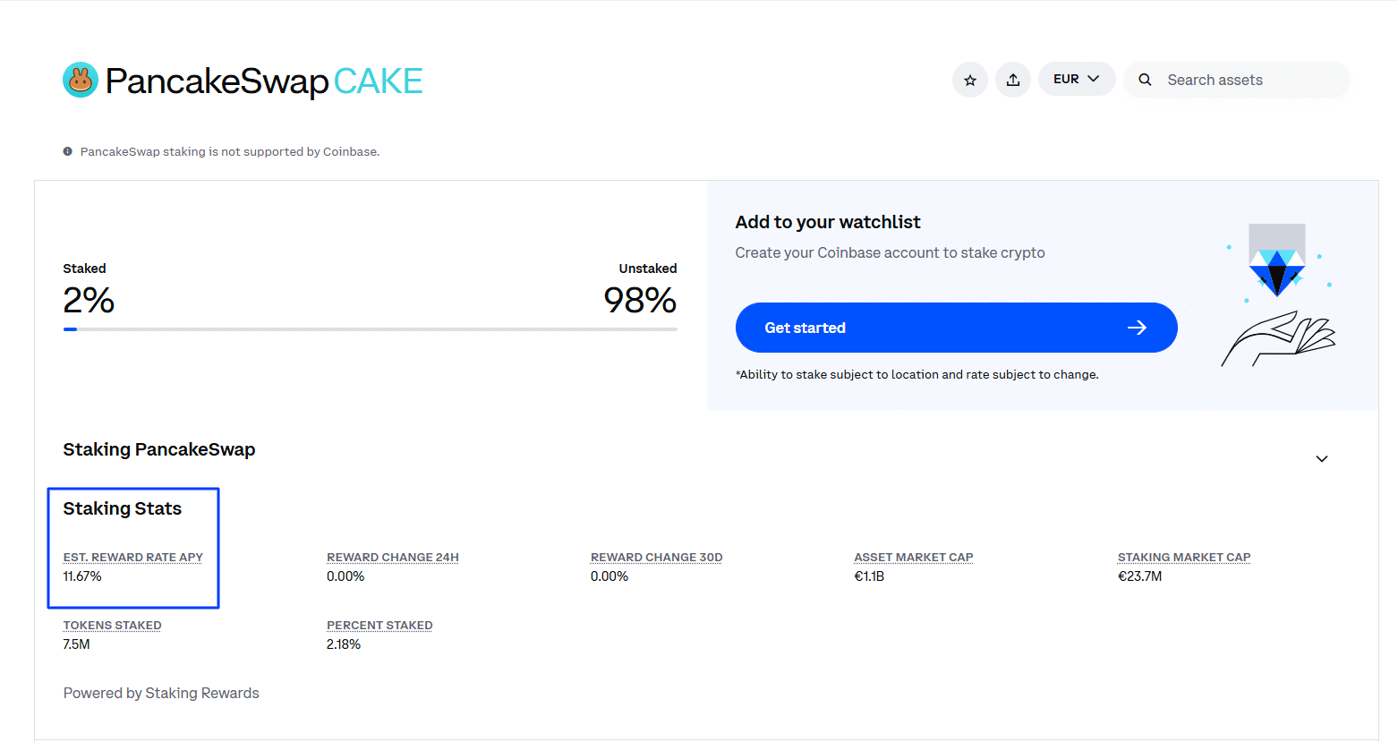The height and width of the screenshot is (742, 1398).
Task: Add CAKE to favorites with star icon
Action: pyautogui.click(x=969, y=81)
